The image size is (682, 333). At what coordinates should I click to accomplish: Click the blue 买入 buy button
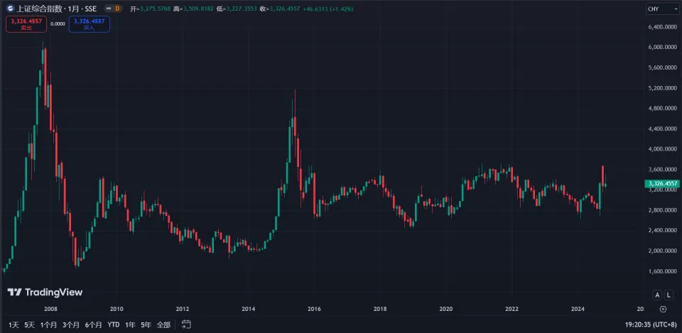coord(89,24)
